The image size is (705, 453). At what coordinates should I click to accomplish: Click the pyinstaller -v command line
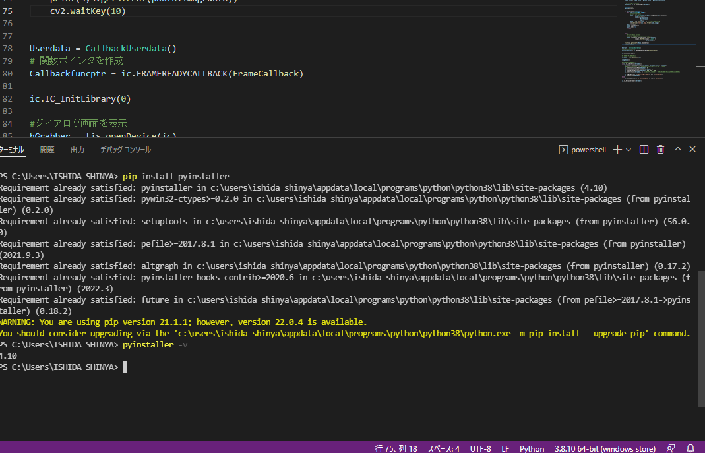click(x=155, y=345)
